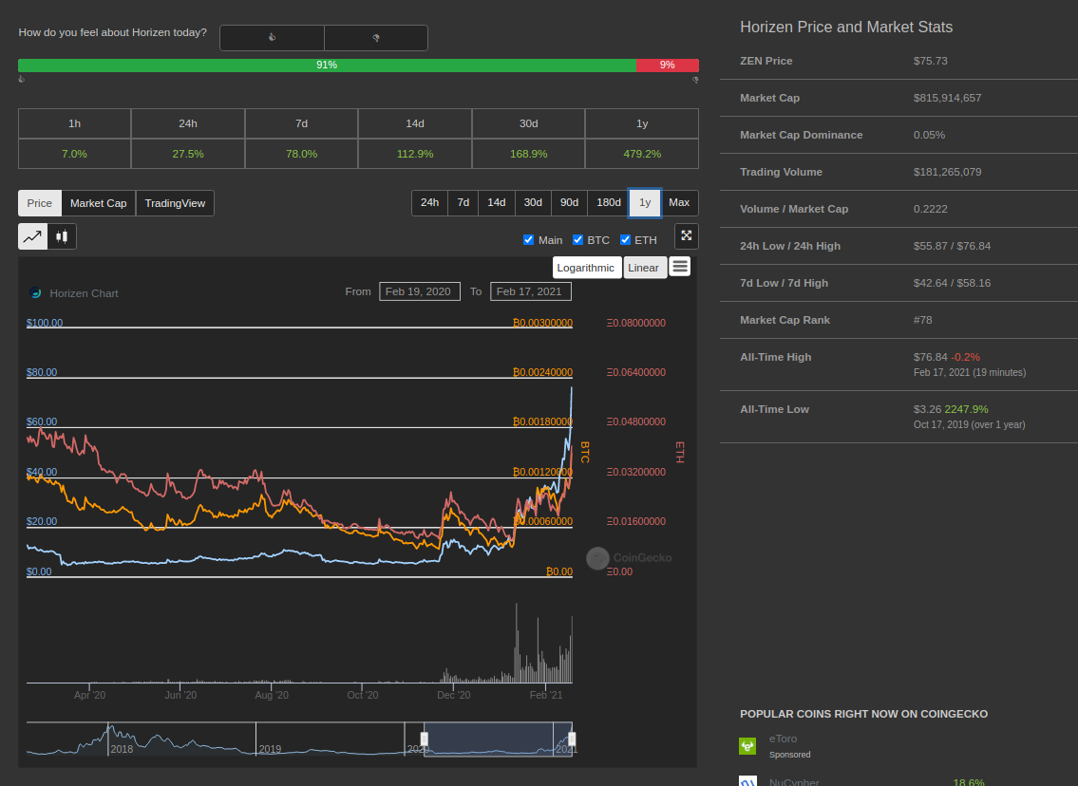Click the 7d change value 78.0%
This screenshot has width=1078, height=786.
click(x=301, y=154)
